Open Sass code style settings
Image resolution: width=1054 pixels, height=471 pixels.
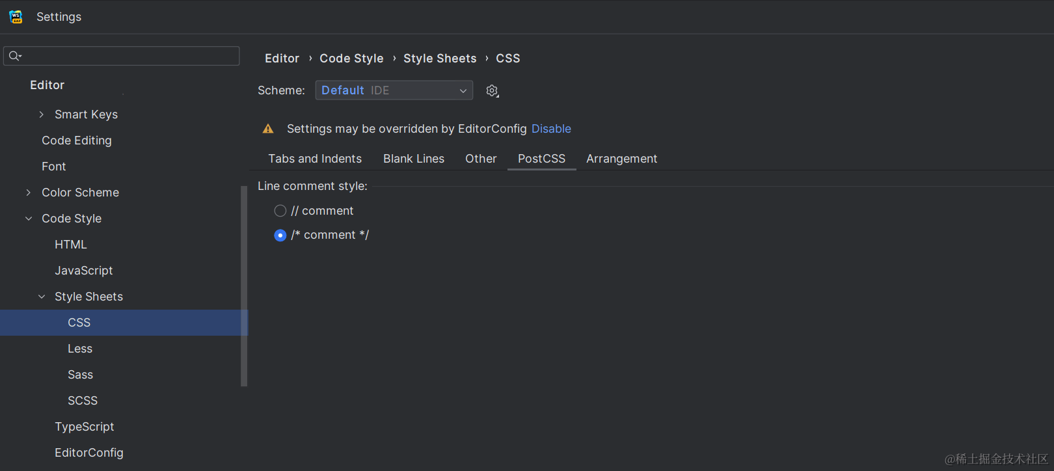[80, 375]
